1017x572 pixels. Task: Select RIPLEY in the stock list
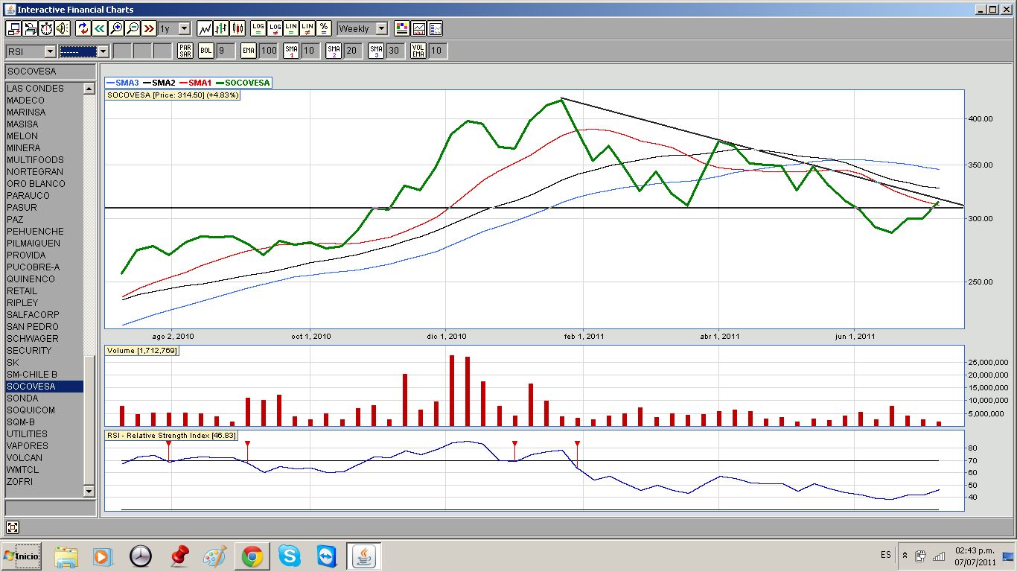(x=44, y=303)
